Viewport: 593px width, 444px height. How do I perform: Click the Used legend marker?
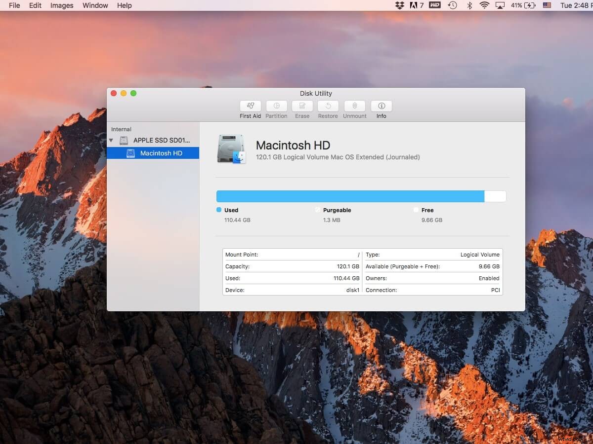point(219,210)
